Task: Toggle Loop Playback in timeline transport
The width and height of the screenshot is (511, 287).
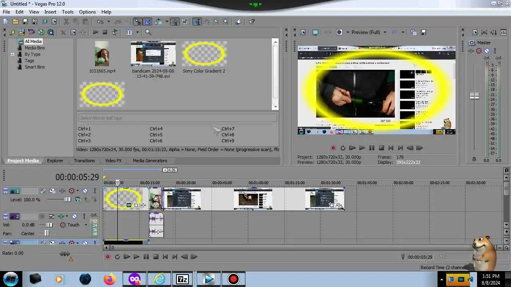Action: coord(117,257)
